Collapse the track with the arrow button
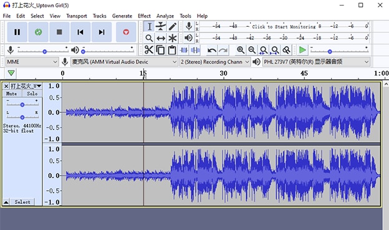Image resolution: width=389 pixels, height=230 pixels. click(6, 202)
